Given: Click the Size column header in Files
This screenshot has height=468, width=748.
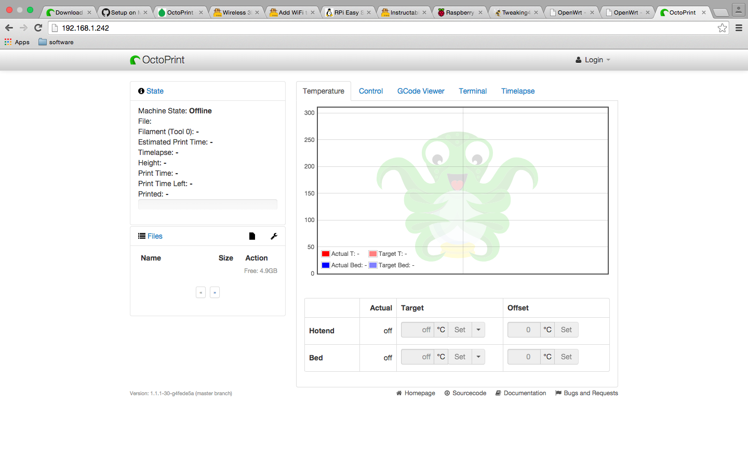Looking at the screenshot, I should [x=225, y=258].
